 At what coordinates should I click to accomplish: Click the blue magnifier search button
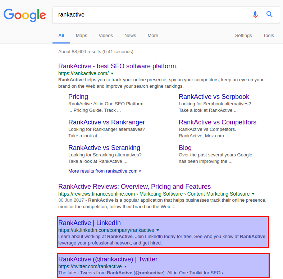pyautogui.click(x=269, y=14)
